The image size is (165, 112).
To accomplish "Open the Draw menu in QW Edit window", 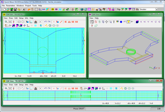I will tap(11, 18).
